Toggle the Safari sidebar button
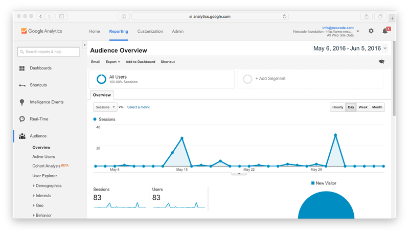The width and height of the screenshot is (409, 234). tap(61, 16)
